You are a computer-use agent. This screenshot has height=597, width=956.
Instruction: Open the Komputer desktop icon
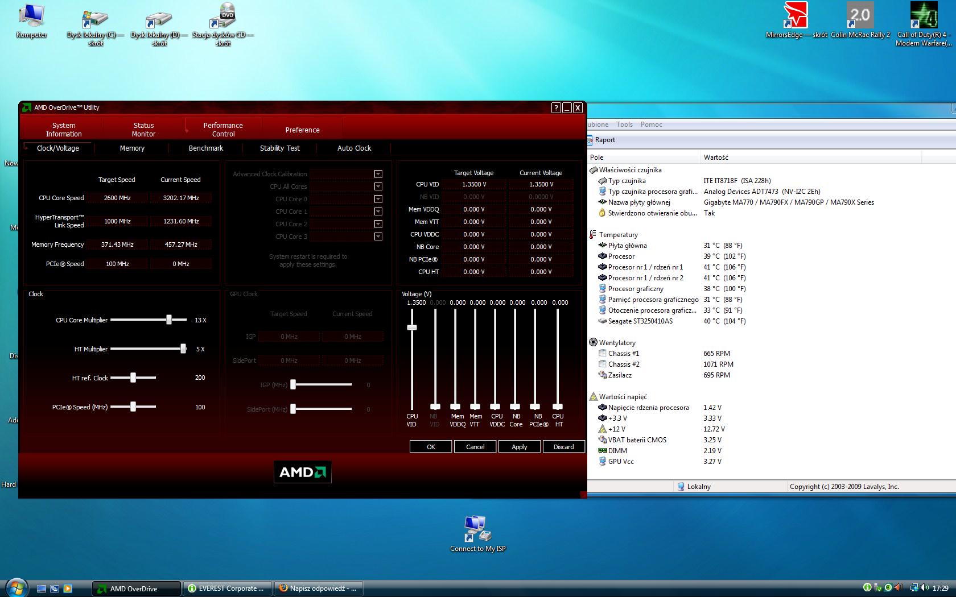[x=31, y=20]
